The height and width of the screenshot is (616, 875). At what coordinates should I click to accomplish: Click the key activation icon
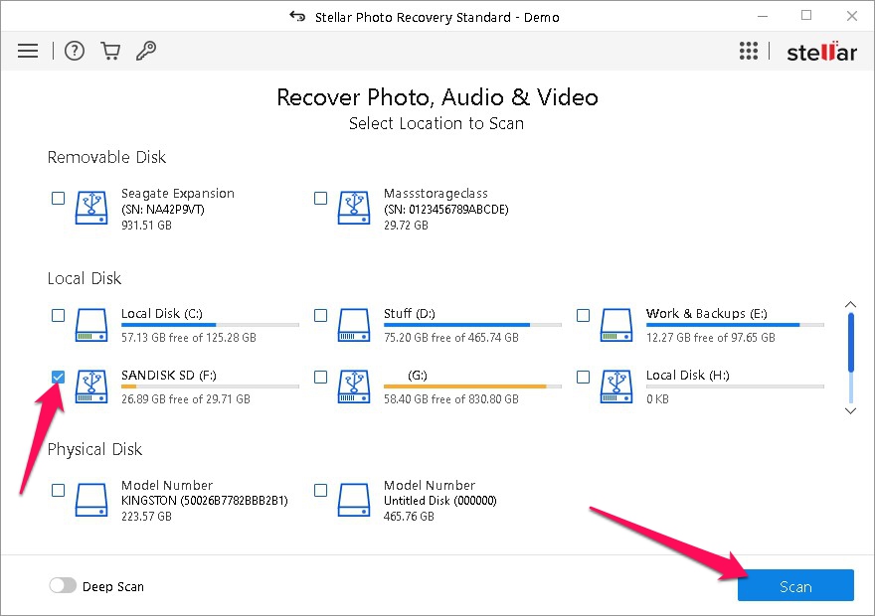pyautogui.click(x=146, y=51)
